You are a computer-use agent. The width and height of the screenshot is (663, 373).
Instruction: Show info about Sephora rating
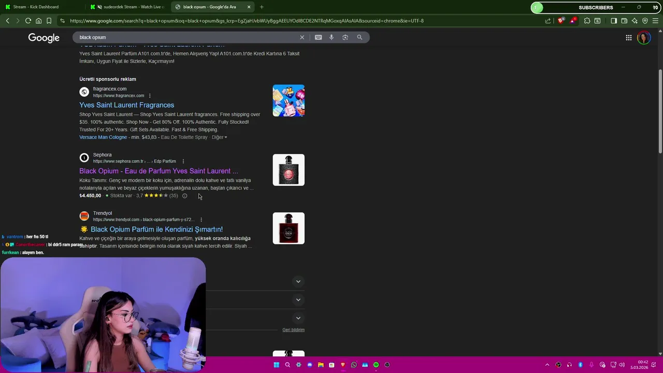[184, 196]
